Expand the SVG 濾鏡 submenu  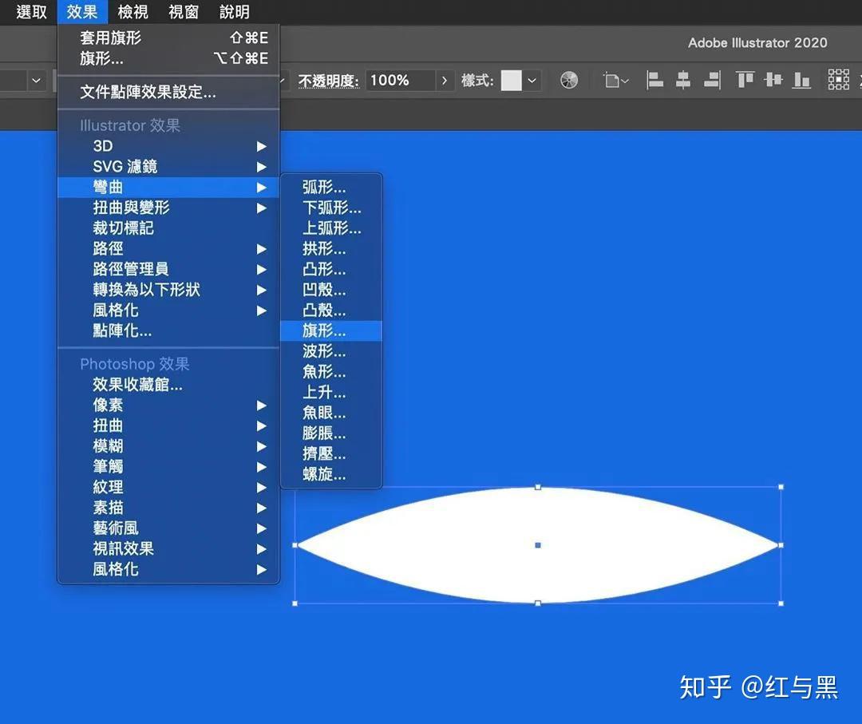point(168,167)
